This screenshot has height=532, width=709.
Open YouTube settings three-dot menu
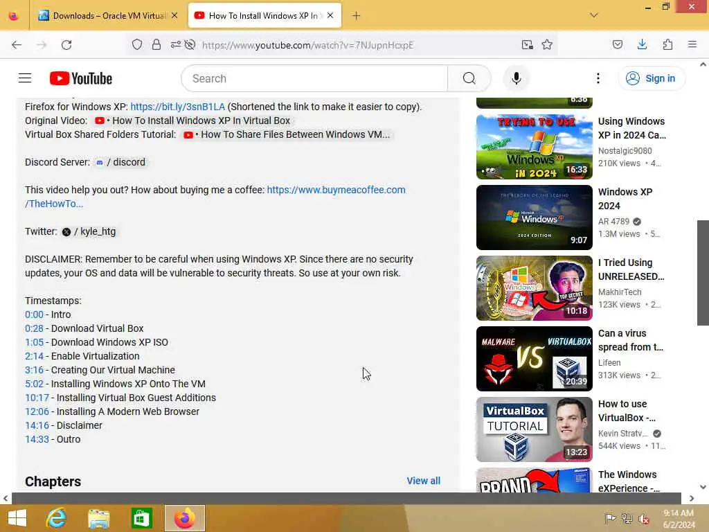coord(598,78)
